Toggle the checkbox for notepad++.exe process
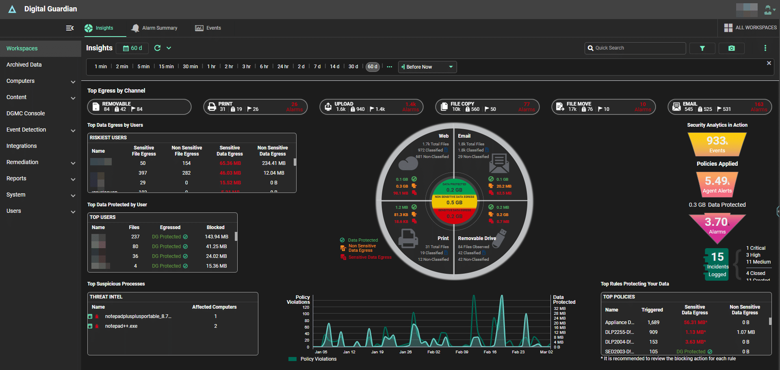 (91, 326)
